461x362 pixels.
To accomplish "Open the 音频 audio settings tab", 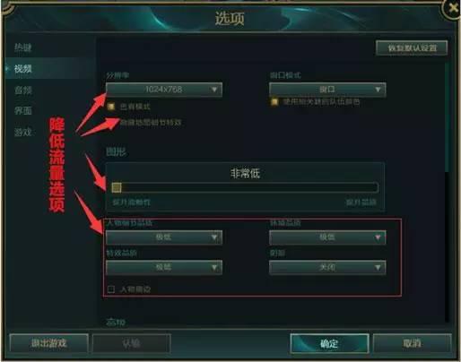I will click(x=23, y=90).
